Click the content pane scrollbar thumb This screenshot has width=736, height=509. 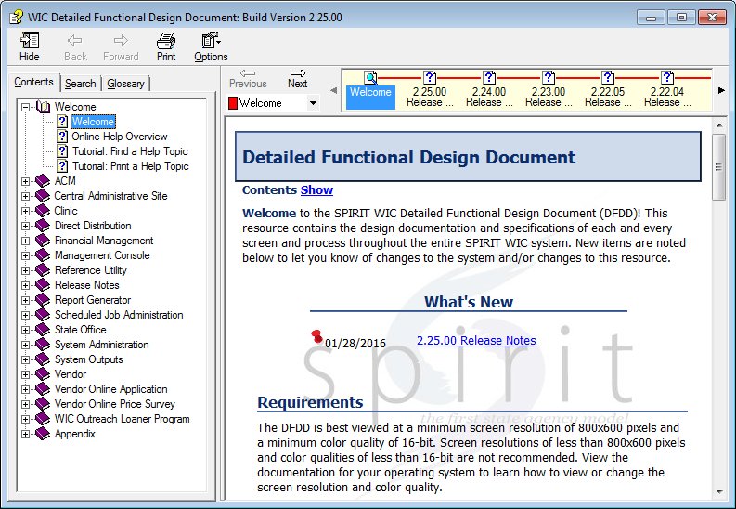tap(718, 166)
